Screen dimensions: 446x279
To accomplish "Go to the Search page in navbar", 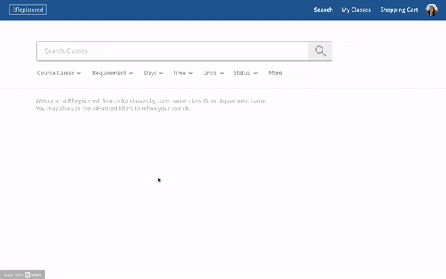I will coord(323,10).
